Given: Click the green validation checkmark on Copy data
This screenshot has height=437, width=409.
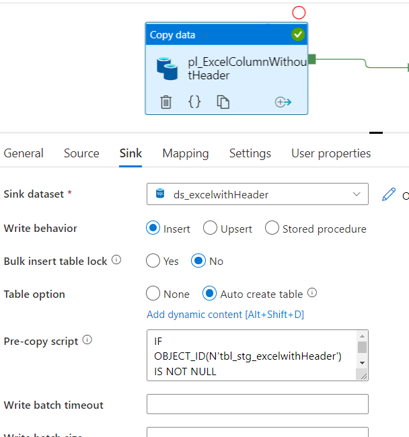Looking at the screenshot, I should tap(298, 34).
